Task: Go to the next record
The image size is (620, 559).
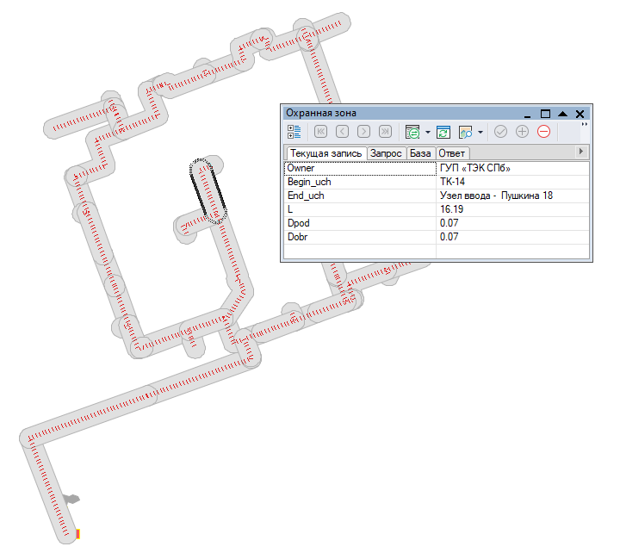Action: pos(363,132)
